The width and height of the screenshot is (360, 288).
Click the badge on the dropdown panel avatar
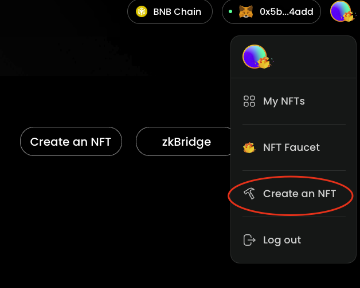coord(264,62)
